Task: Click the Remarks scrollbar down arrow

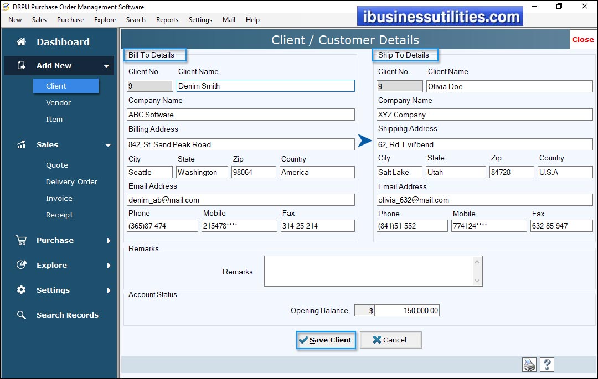Action: pos(477,281)
